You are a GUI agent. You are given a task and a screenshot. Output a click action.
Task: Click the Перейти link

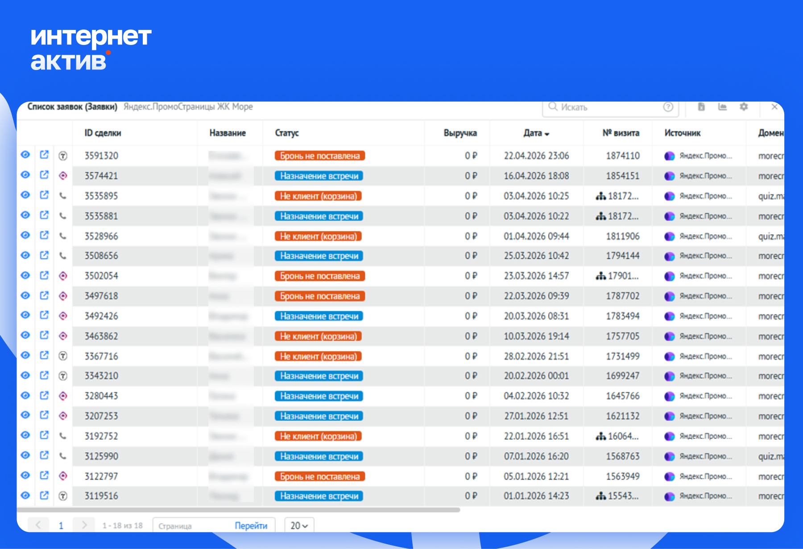click(x=251, y=526)
